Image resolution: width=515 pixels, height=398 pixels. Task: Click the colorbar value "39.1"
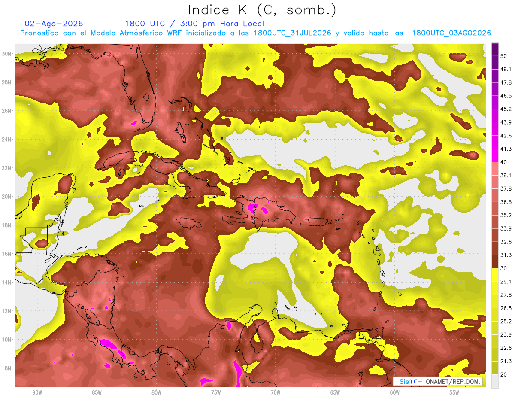506,175
